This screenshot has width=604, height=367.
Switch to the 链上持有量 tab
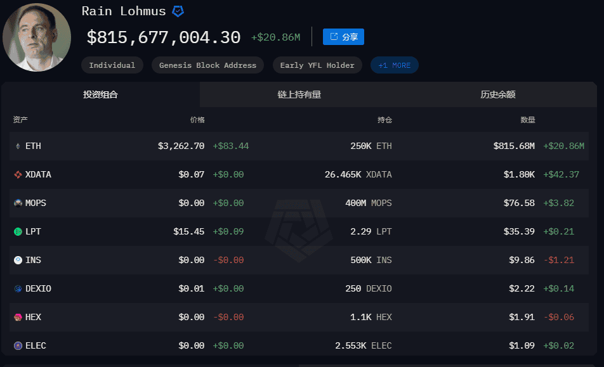click(x=299, y=94)
